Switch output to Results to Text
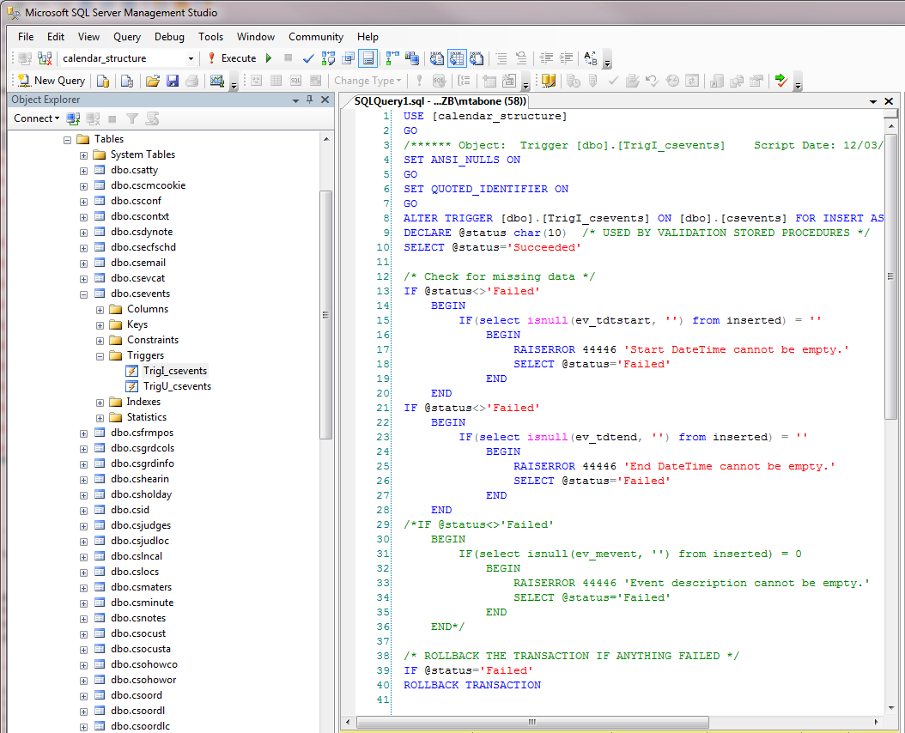The width and height of the screenshot is (905, 733). coord(437,58)
